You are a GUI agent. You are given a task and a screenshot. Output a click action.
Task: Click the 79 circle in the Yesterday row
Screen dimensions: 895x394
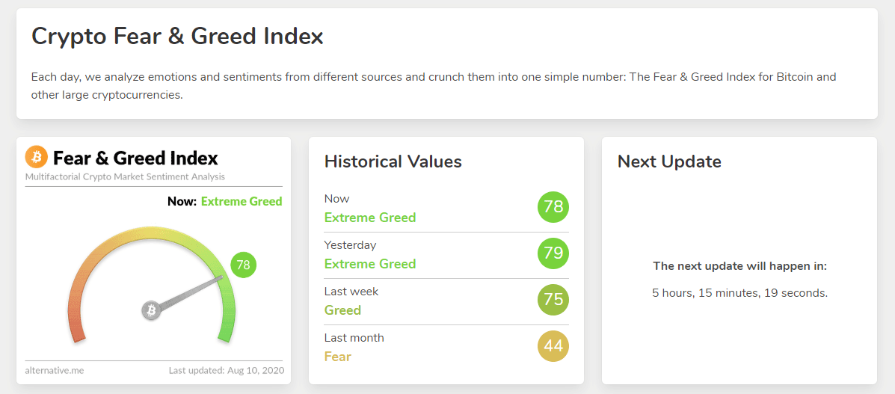(553, 253)
